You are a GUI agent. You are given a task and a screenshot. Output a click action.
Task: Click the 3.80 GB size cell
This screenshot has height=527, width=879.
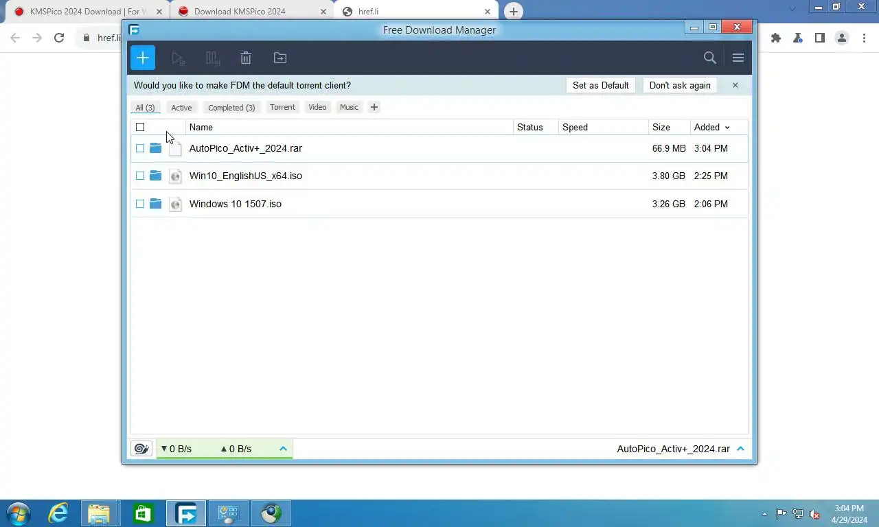pyautogui.click(x=669, y=176)
